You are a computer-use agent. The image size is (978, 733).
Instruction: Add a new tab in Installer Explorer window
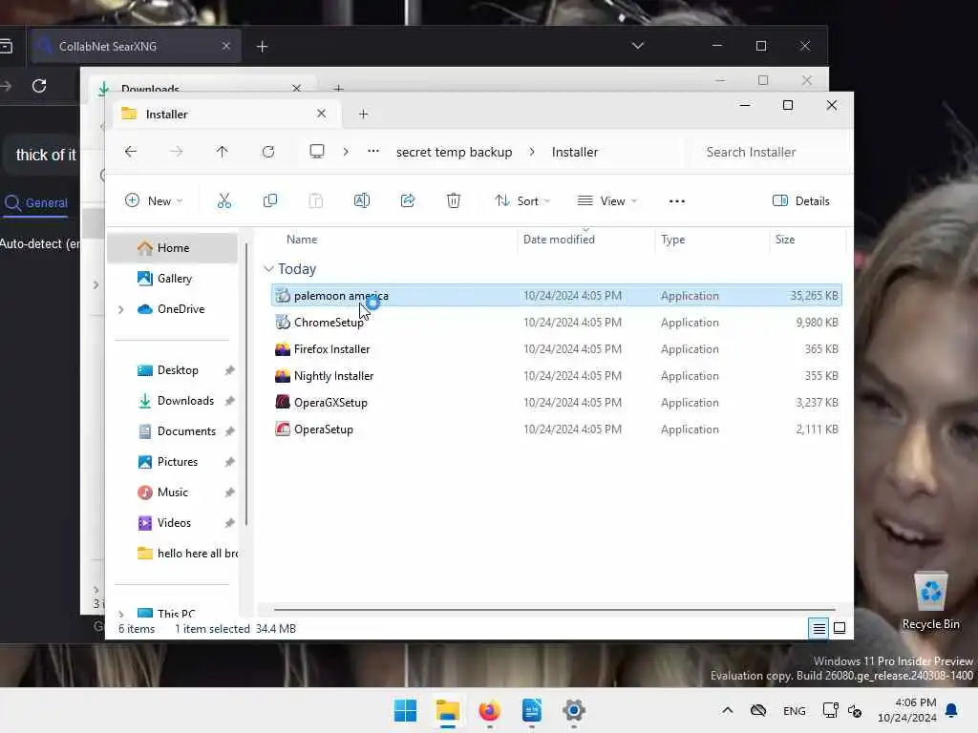pos(364,115)
